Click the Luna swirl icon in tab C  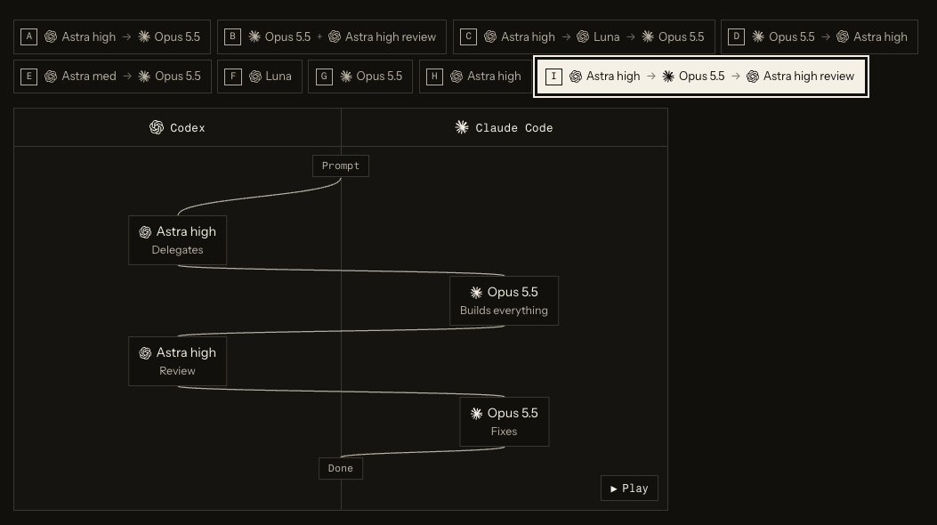[583, 37]
